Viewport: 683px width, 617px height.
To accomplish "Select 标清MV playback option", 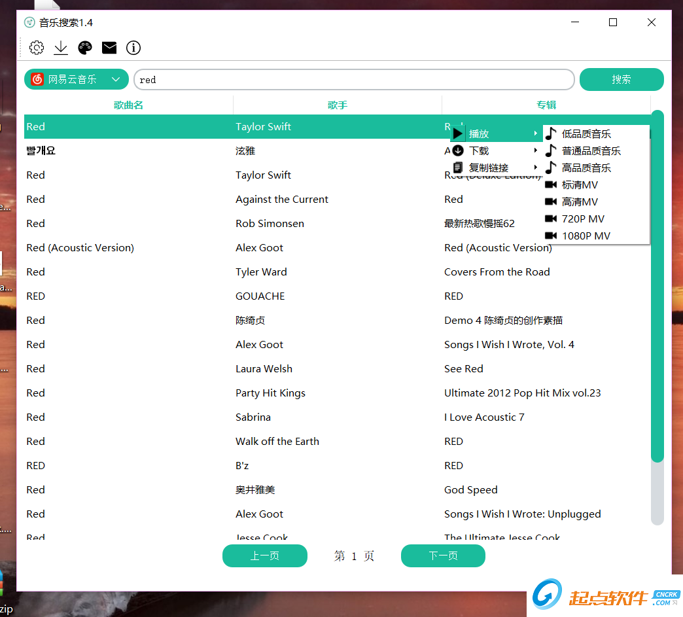I will (597, 185).
